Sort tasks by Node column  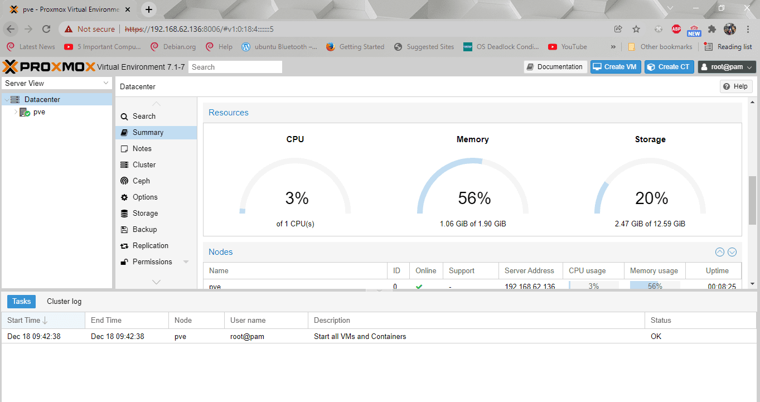pos(196,320)
